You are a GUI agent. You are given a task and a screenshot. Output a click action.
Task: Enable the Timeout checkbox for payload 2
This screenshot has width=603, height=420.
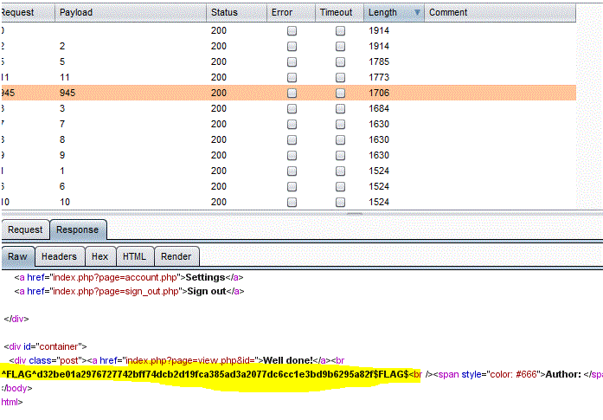pyautogui.click(x=340, y=46)
